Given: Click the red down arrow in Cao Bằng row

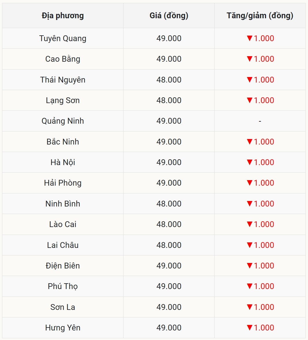Looking at the screenshot, I should click(250, 59).
